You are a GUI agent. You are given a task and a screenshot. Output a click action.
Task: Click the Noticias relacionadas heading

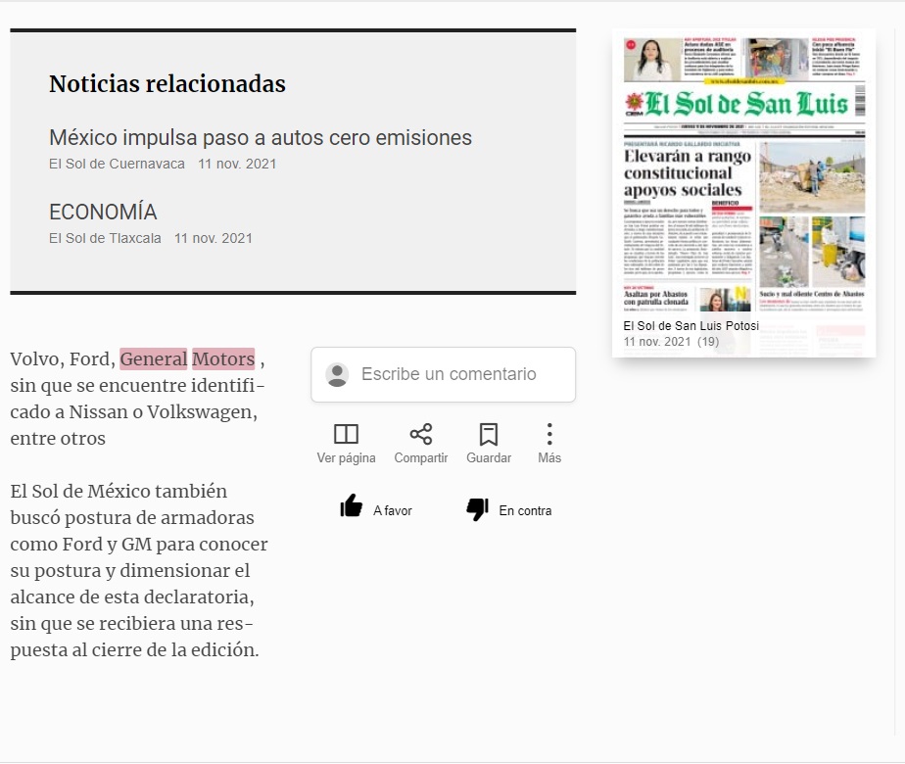(x=167, y=83)
